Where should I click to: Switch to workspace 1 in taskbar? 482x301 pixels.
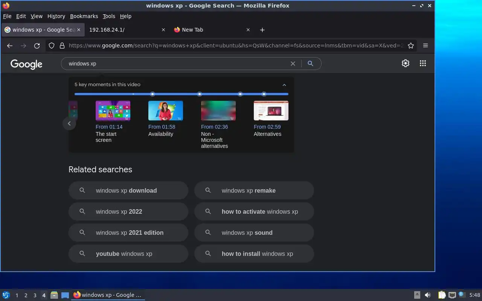[x=17, y=295]
